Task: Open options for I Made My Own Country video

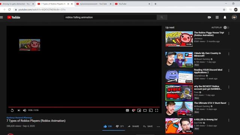Action: (229, 54)
